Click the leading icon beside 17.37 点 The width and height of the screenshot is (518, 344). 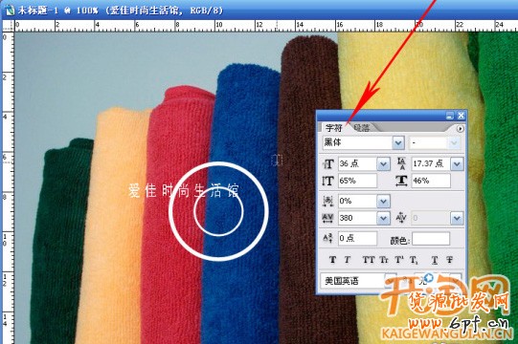click(x=401, y=164)
